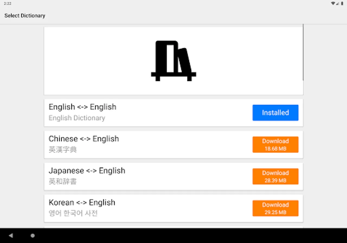This screenshot has height=243, width=347.
Task: Download the Korean dictionary 29.25 MB
Action: coord(275,208)
